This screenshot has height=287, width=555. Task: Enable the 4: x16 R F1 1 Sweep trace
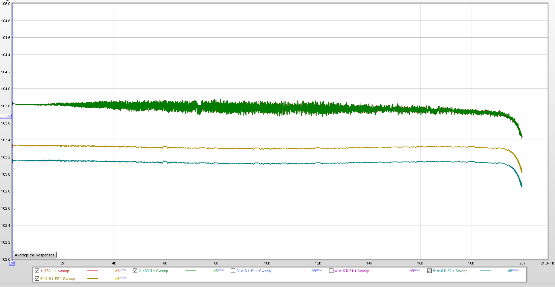click(x=331, y=271)
